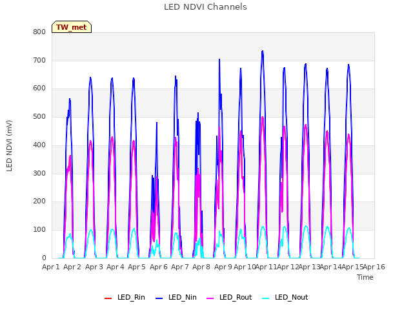This screenshot has width=413, height=310.
Task: Click the Apr 3 x-axis label
Action: pyautogui.click(x=94, y=267)
